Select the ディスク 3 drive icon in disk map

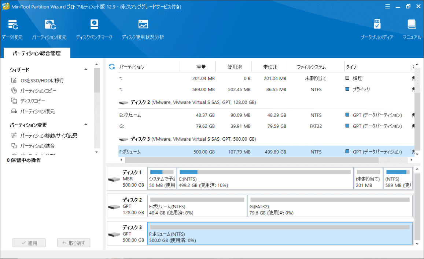(x=114, y=235)
